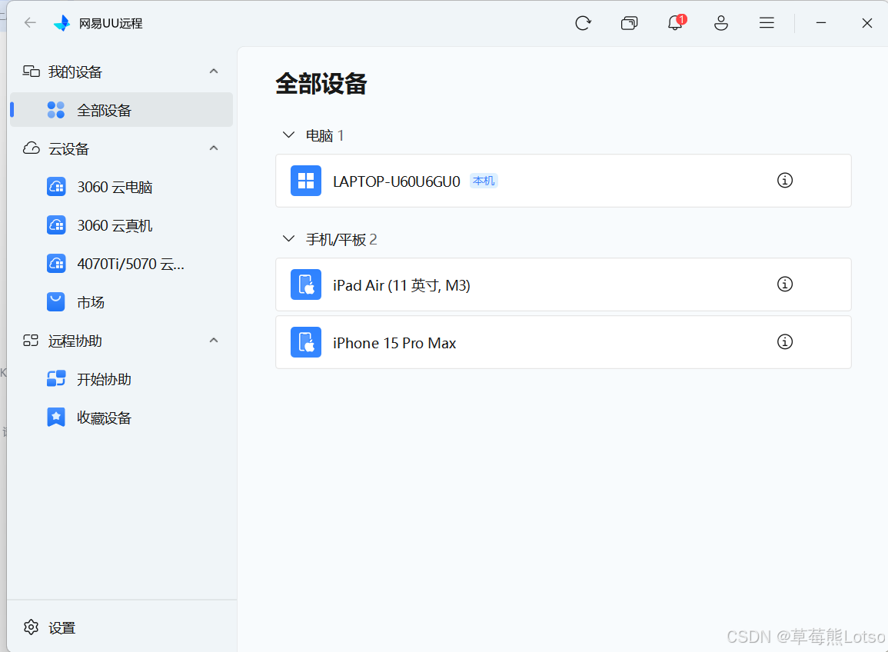Open 开始协助 in the sidebar

click(x=121, y=380)
